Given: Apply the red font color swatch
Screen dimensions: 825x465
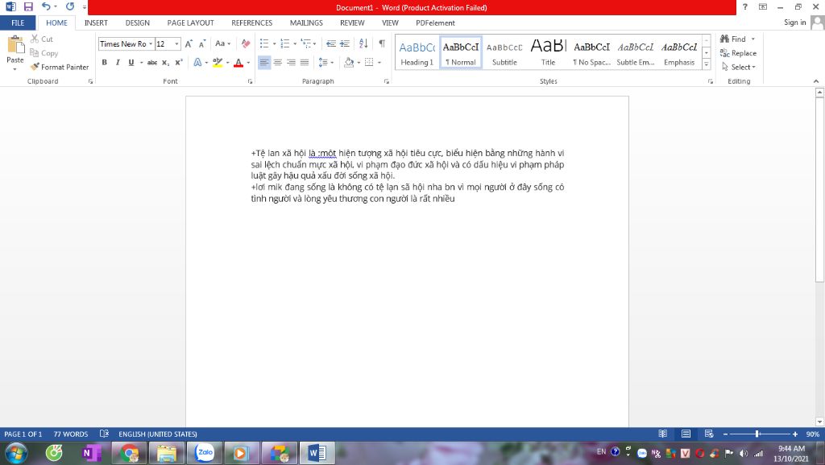Looking at the screenshot, I should click(x=238, y=62).
